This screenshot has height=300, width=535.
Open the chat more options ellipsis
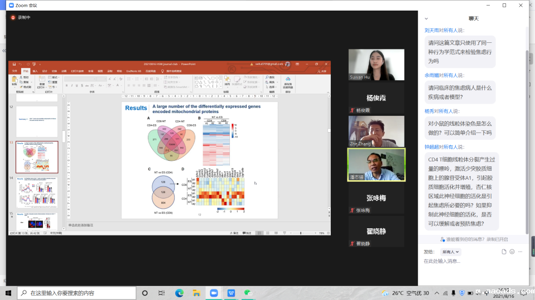521,252
